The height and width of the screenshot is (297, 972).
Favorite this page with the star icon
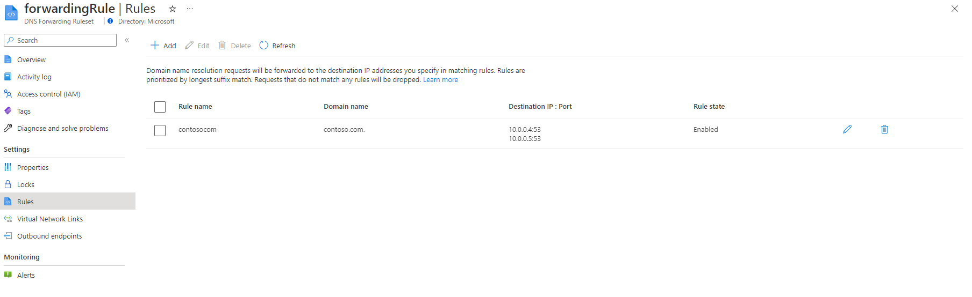pyautogui.click(x=173, y=9)
